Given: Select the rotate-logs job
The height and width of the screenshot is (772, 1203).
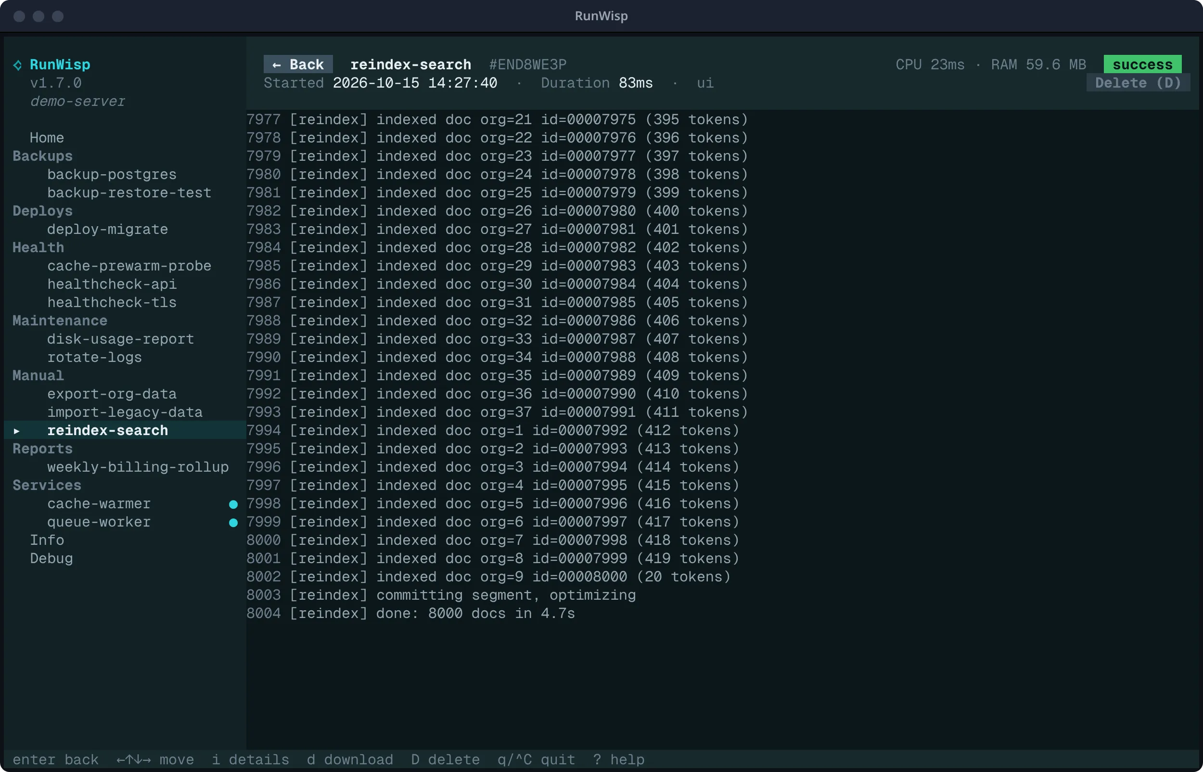Looking at the screenshot, I should tap(94, 357).
